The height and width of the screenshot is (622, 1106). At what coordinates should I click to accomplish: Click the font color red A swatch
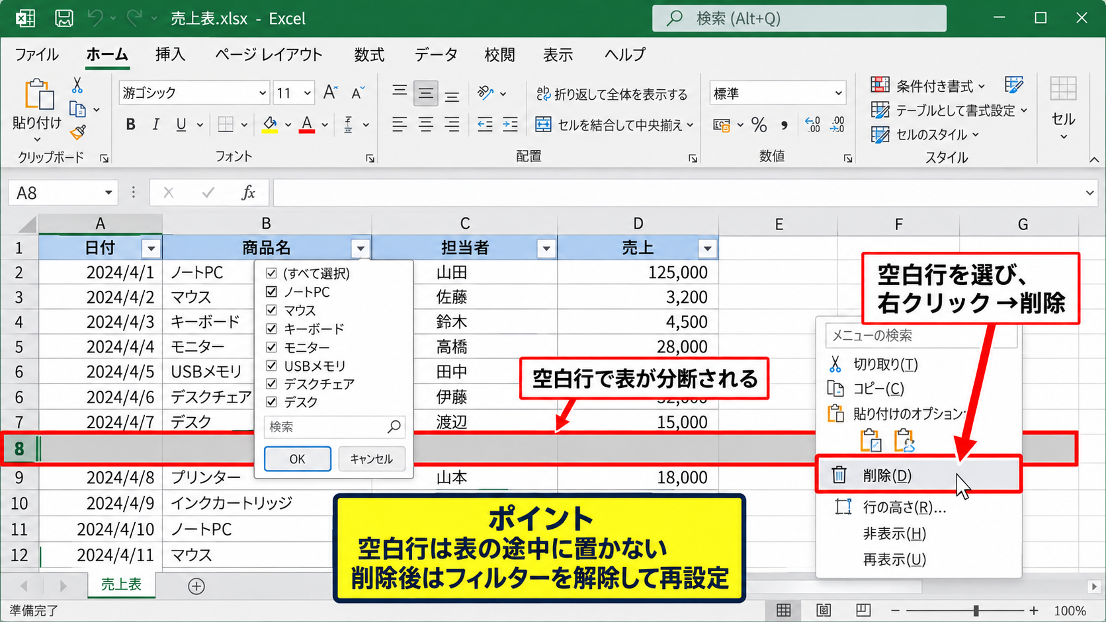[307, 124]
